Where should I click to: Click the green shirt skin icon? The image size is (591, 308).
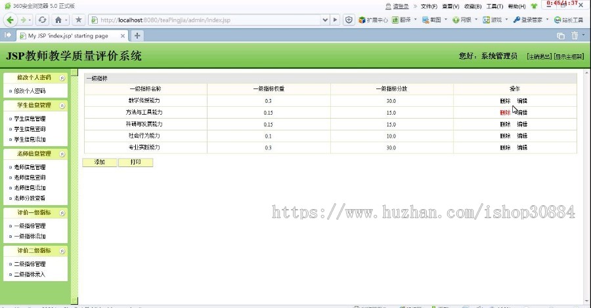534,6
